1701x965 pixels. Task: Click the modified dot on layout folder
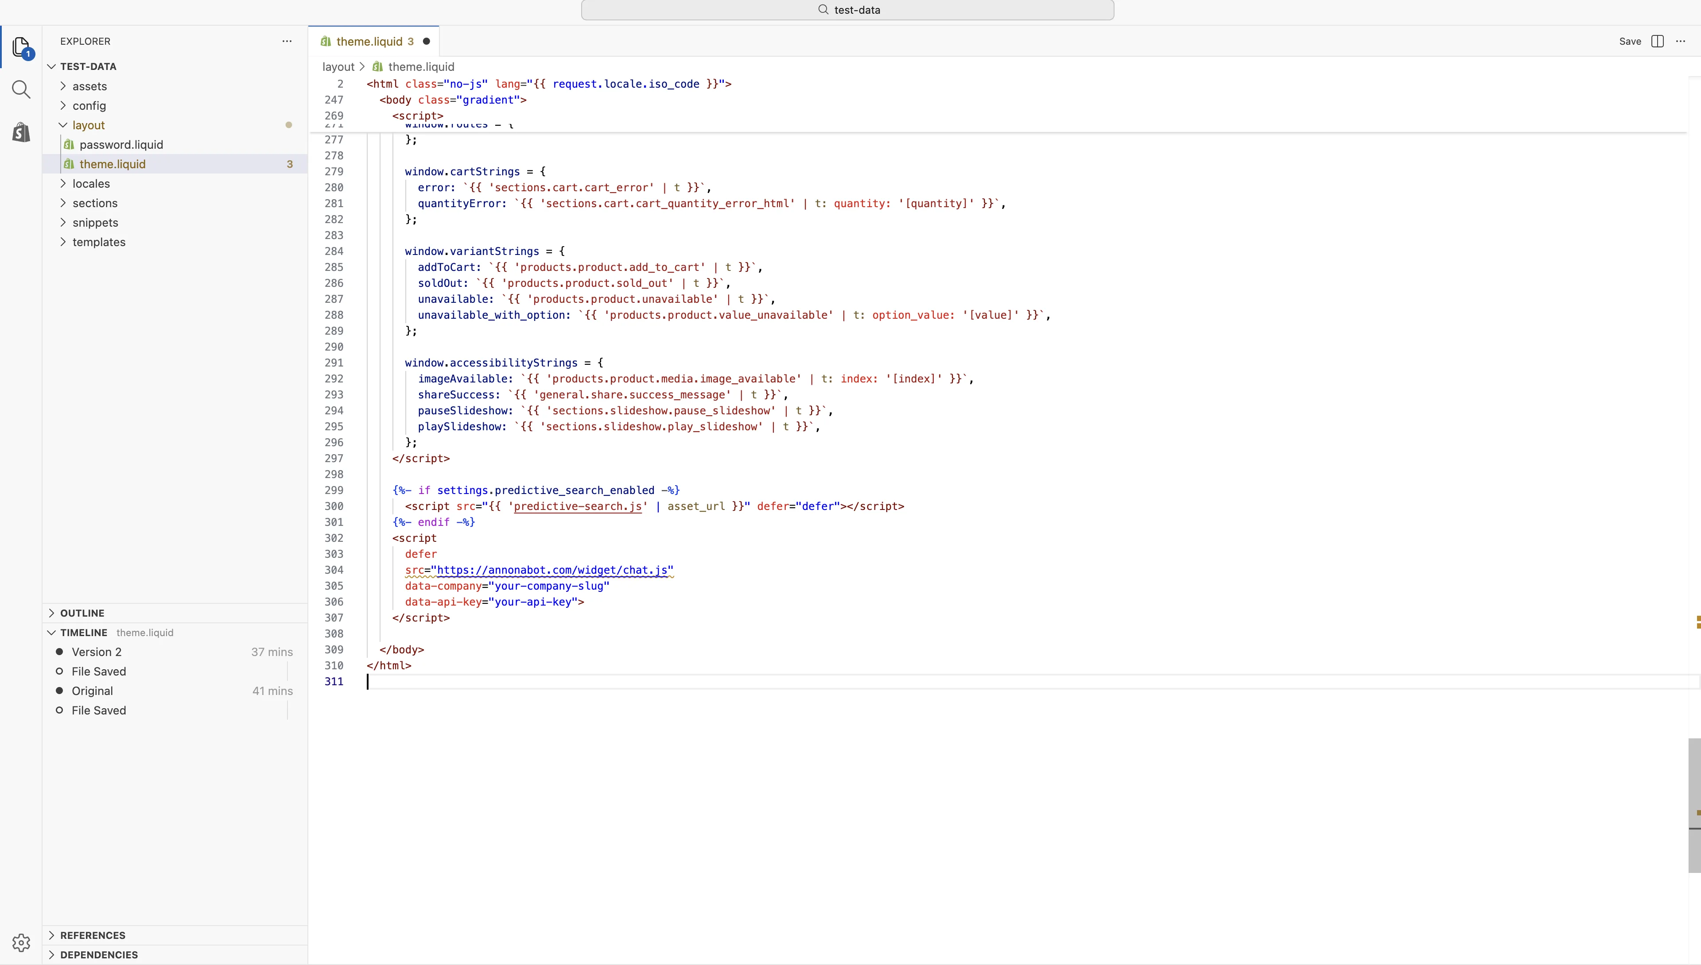[x=288, y=124]
